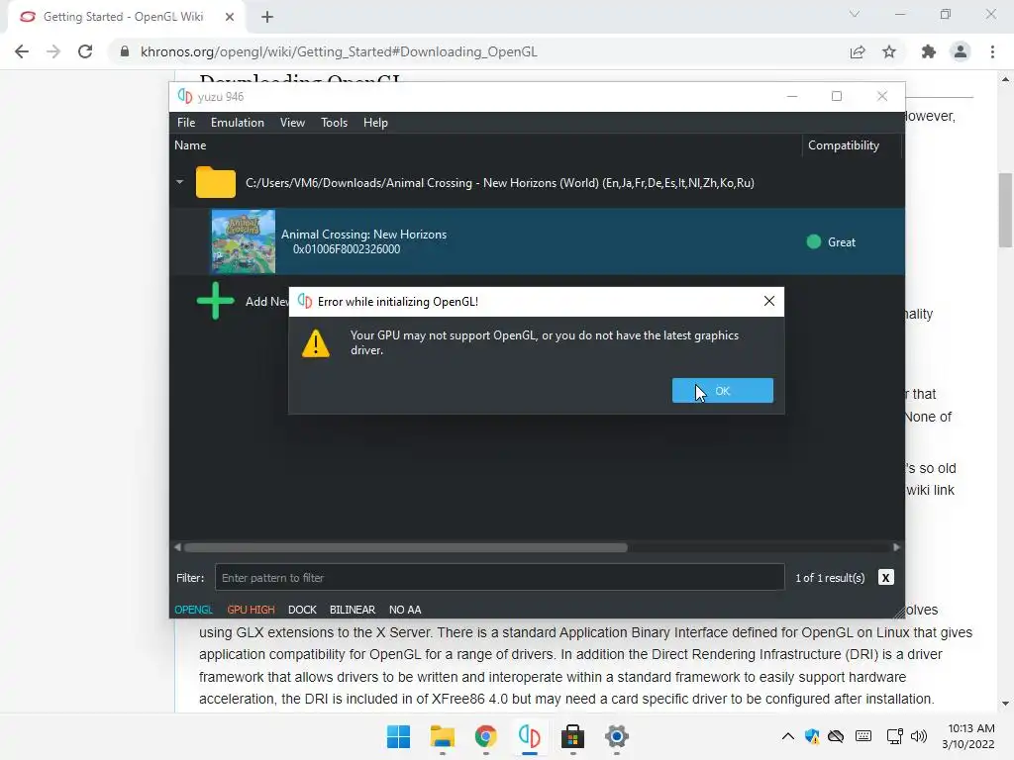Image resolution: width=1014 pixels, height=760 pixels.
Task: Open Microsoft Store from taskbar
Action: pos(573,736)
